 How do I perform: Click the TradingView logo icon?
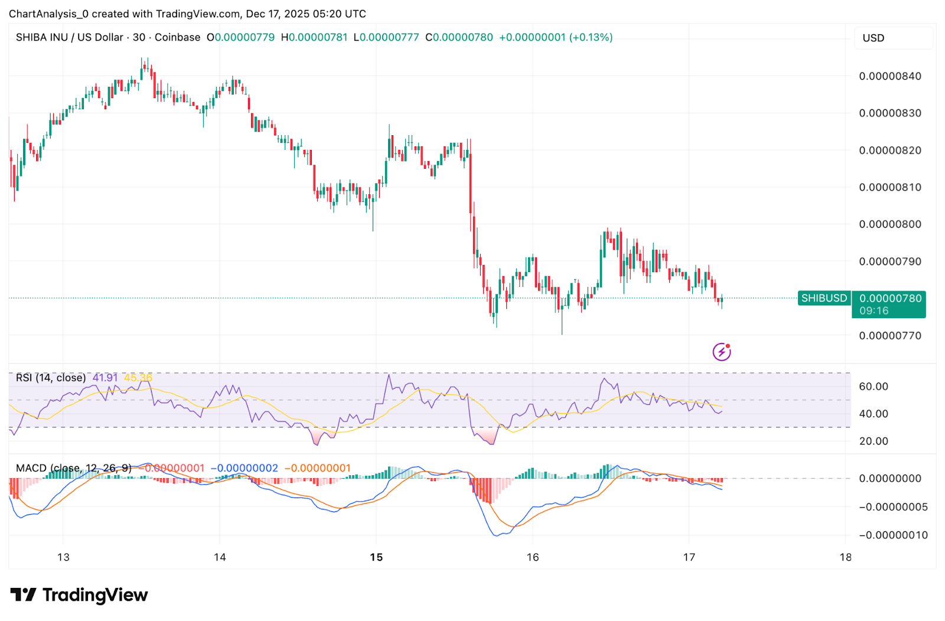tap(24, 594)
